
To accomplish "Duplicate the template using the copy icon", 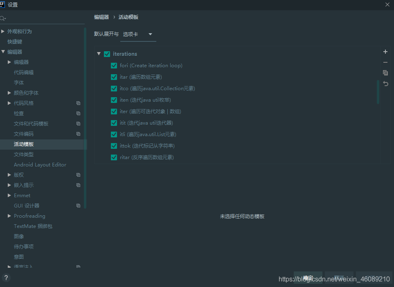I will click(385, 73).
